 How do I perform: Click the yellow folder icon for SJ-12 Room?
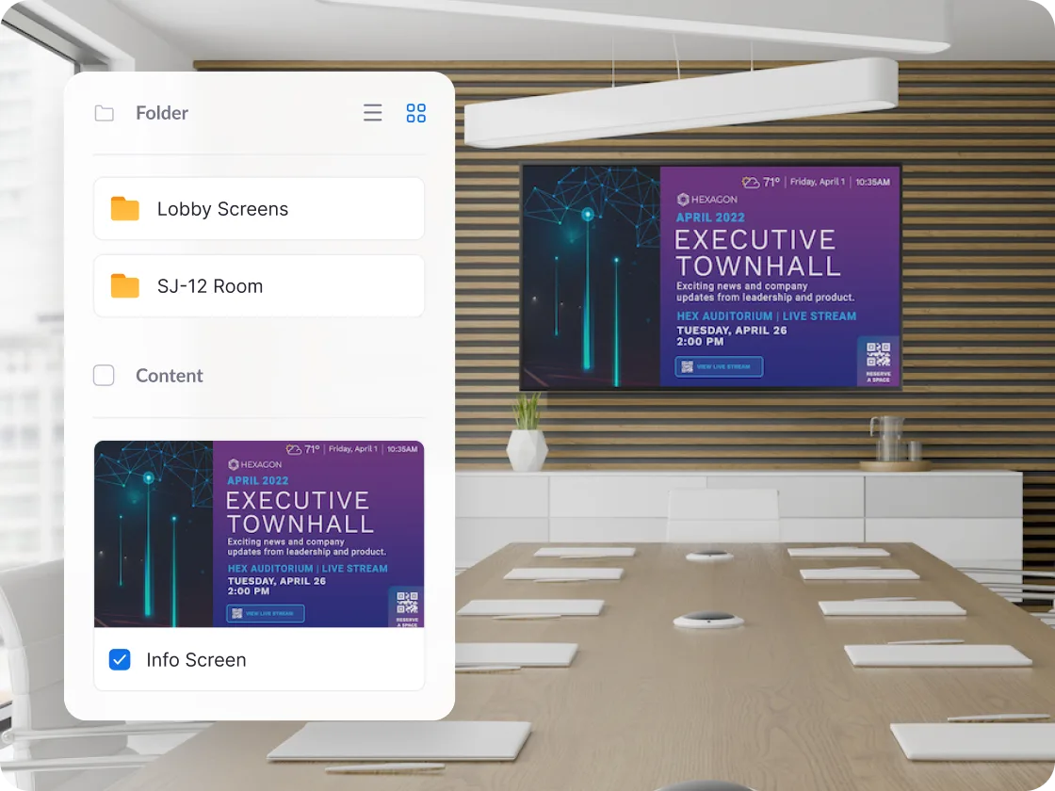click(124, 286)
